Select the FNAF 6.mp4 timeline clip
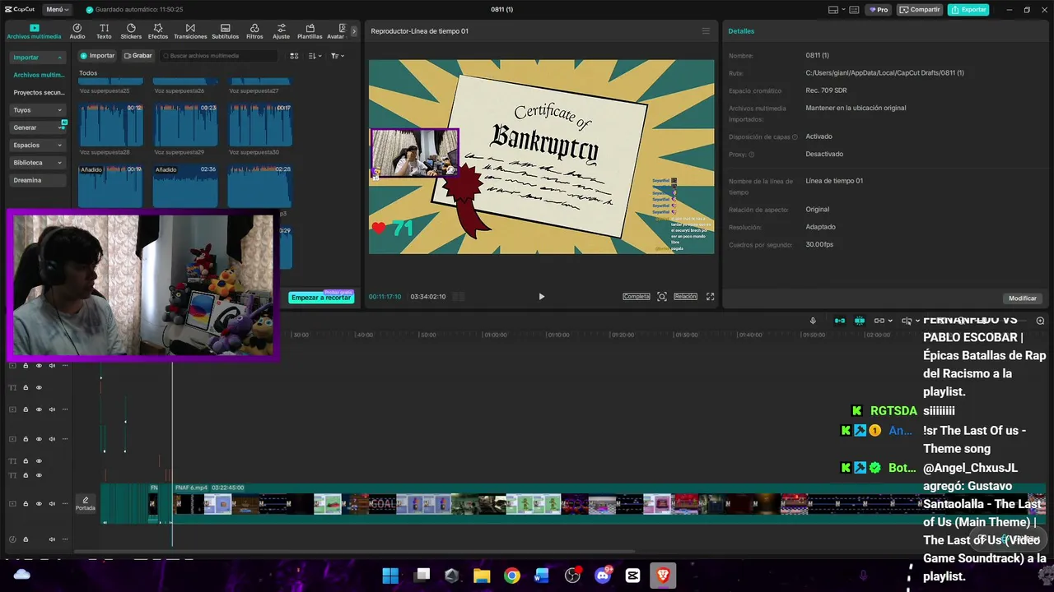 [609, 503]
